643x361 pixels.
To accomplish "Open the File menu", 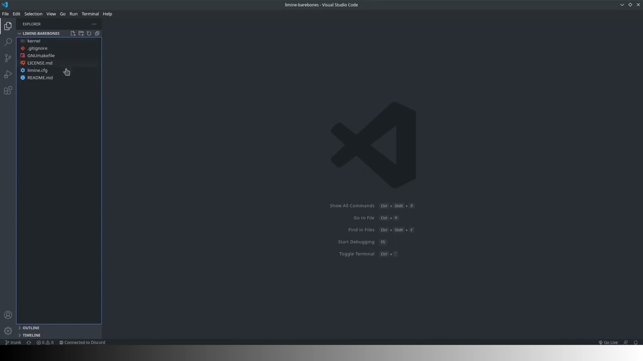I will pos(5,14).
